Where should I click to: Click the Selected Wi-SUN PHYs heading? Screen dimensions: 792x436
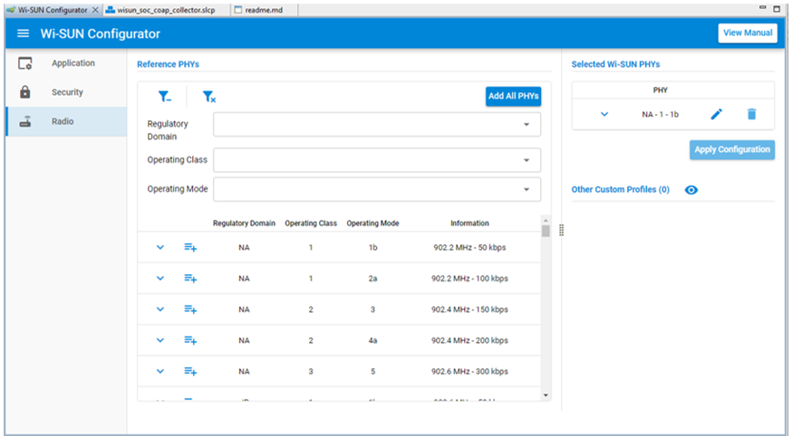coord(615,64)
